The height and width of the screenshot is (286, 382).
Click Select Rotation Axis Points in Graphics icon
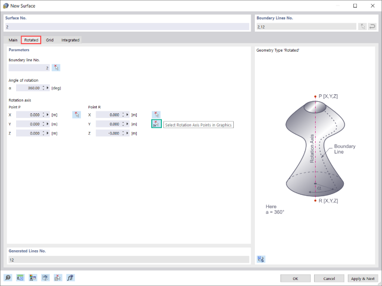point(156,124)
